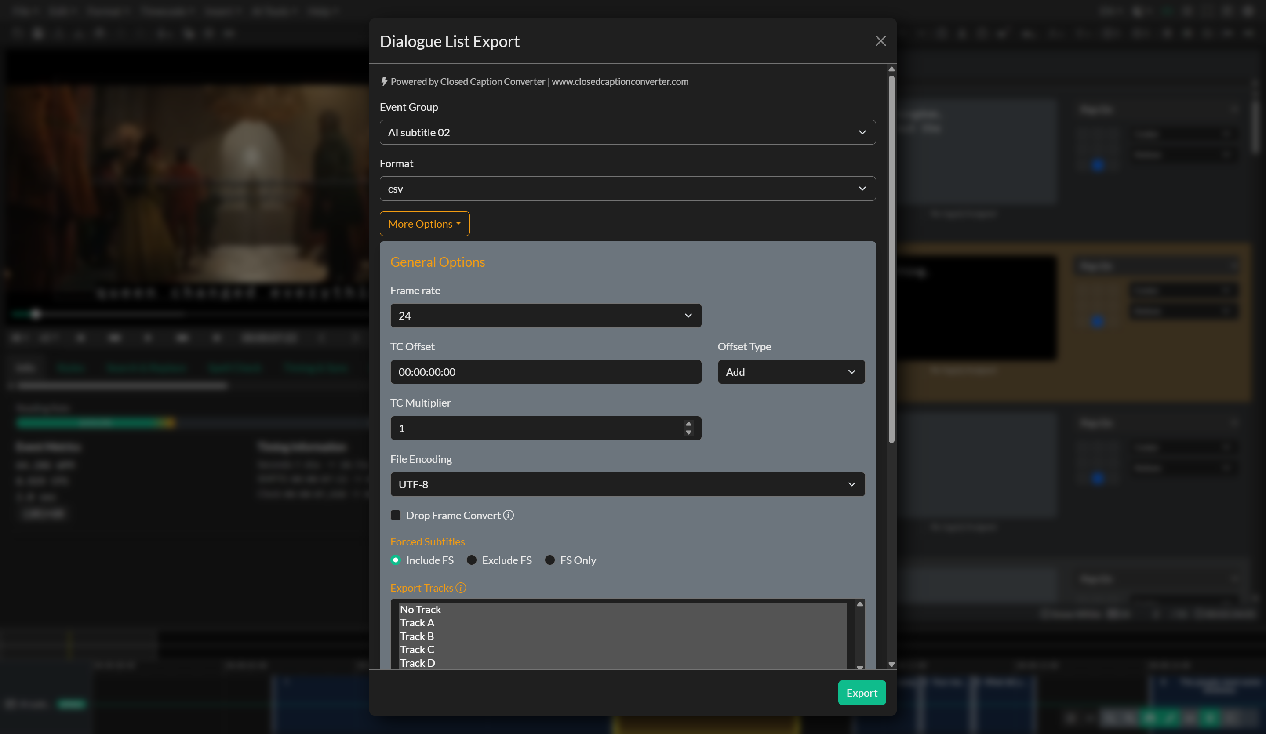The width and height of the screenshot is (1266, 734).
Task: Click the Export Tracks info icon
Action: [461, 588]
